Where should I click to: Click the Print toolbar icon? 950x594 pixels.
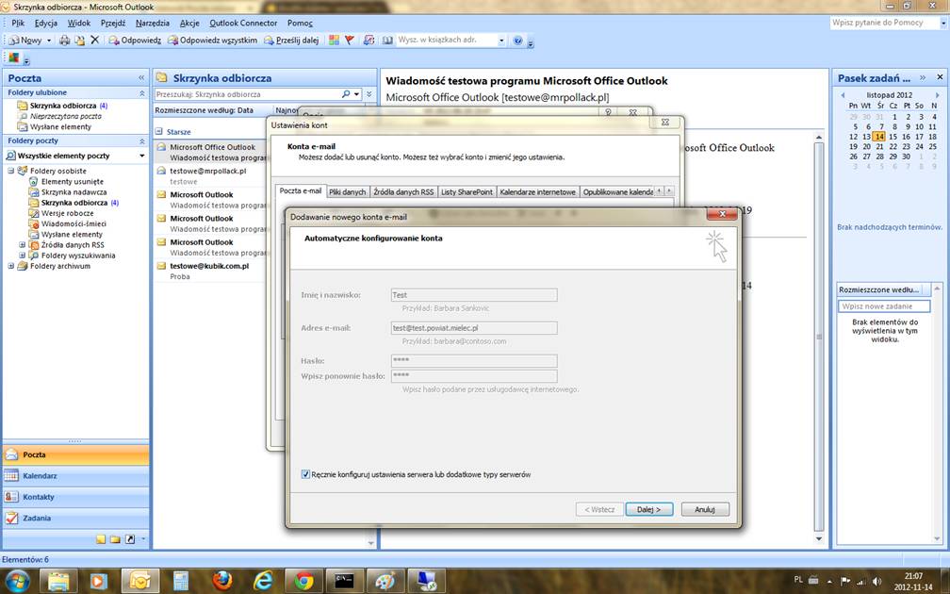point(64,41)
